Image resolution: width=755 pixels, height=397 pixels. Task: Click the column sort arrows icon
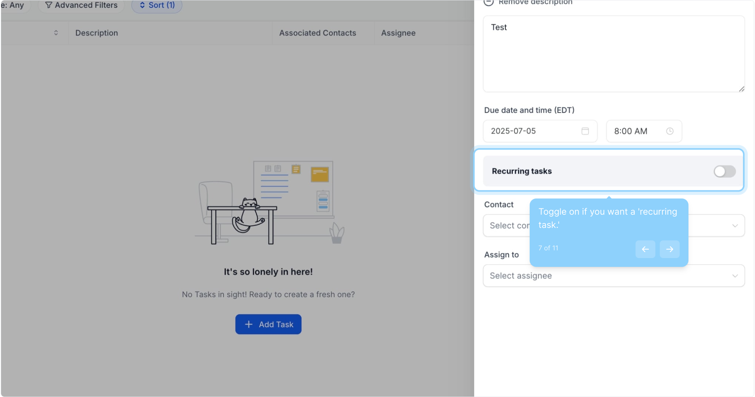pos(56,33)
